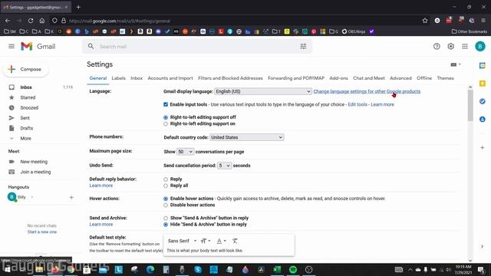491x276 pixels.
Task: Open the Gmail main menu hamburger icon
Action: 12,46
